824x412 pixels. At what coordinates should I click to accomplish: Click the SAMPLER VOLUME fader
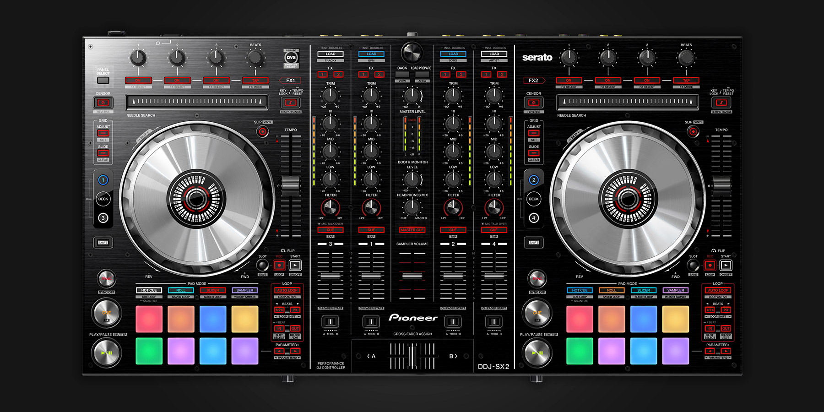(412, 276)
